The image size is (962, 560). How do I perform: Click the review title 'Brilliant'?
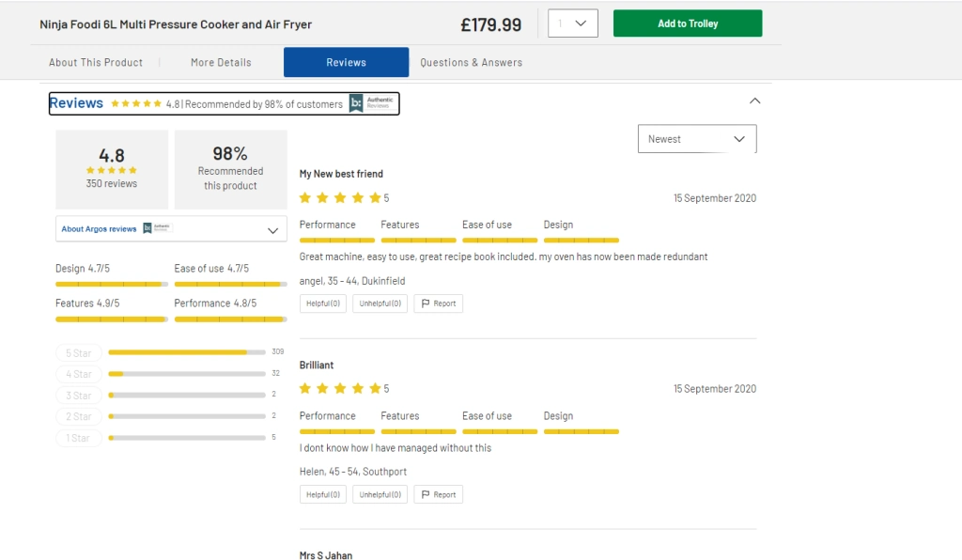point(317,365)
